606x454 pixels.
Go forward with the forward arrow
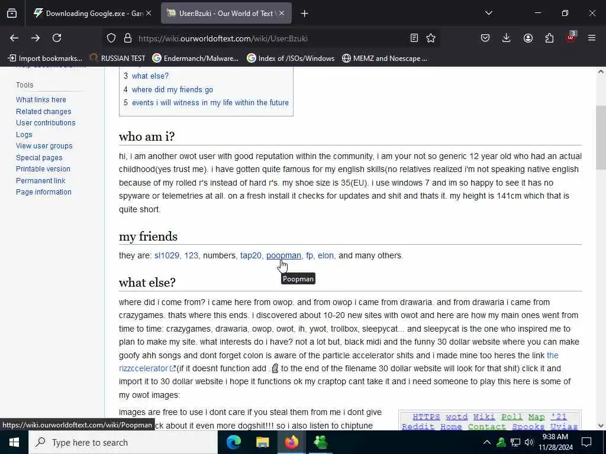(x=35, y=38)
